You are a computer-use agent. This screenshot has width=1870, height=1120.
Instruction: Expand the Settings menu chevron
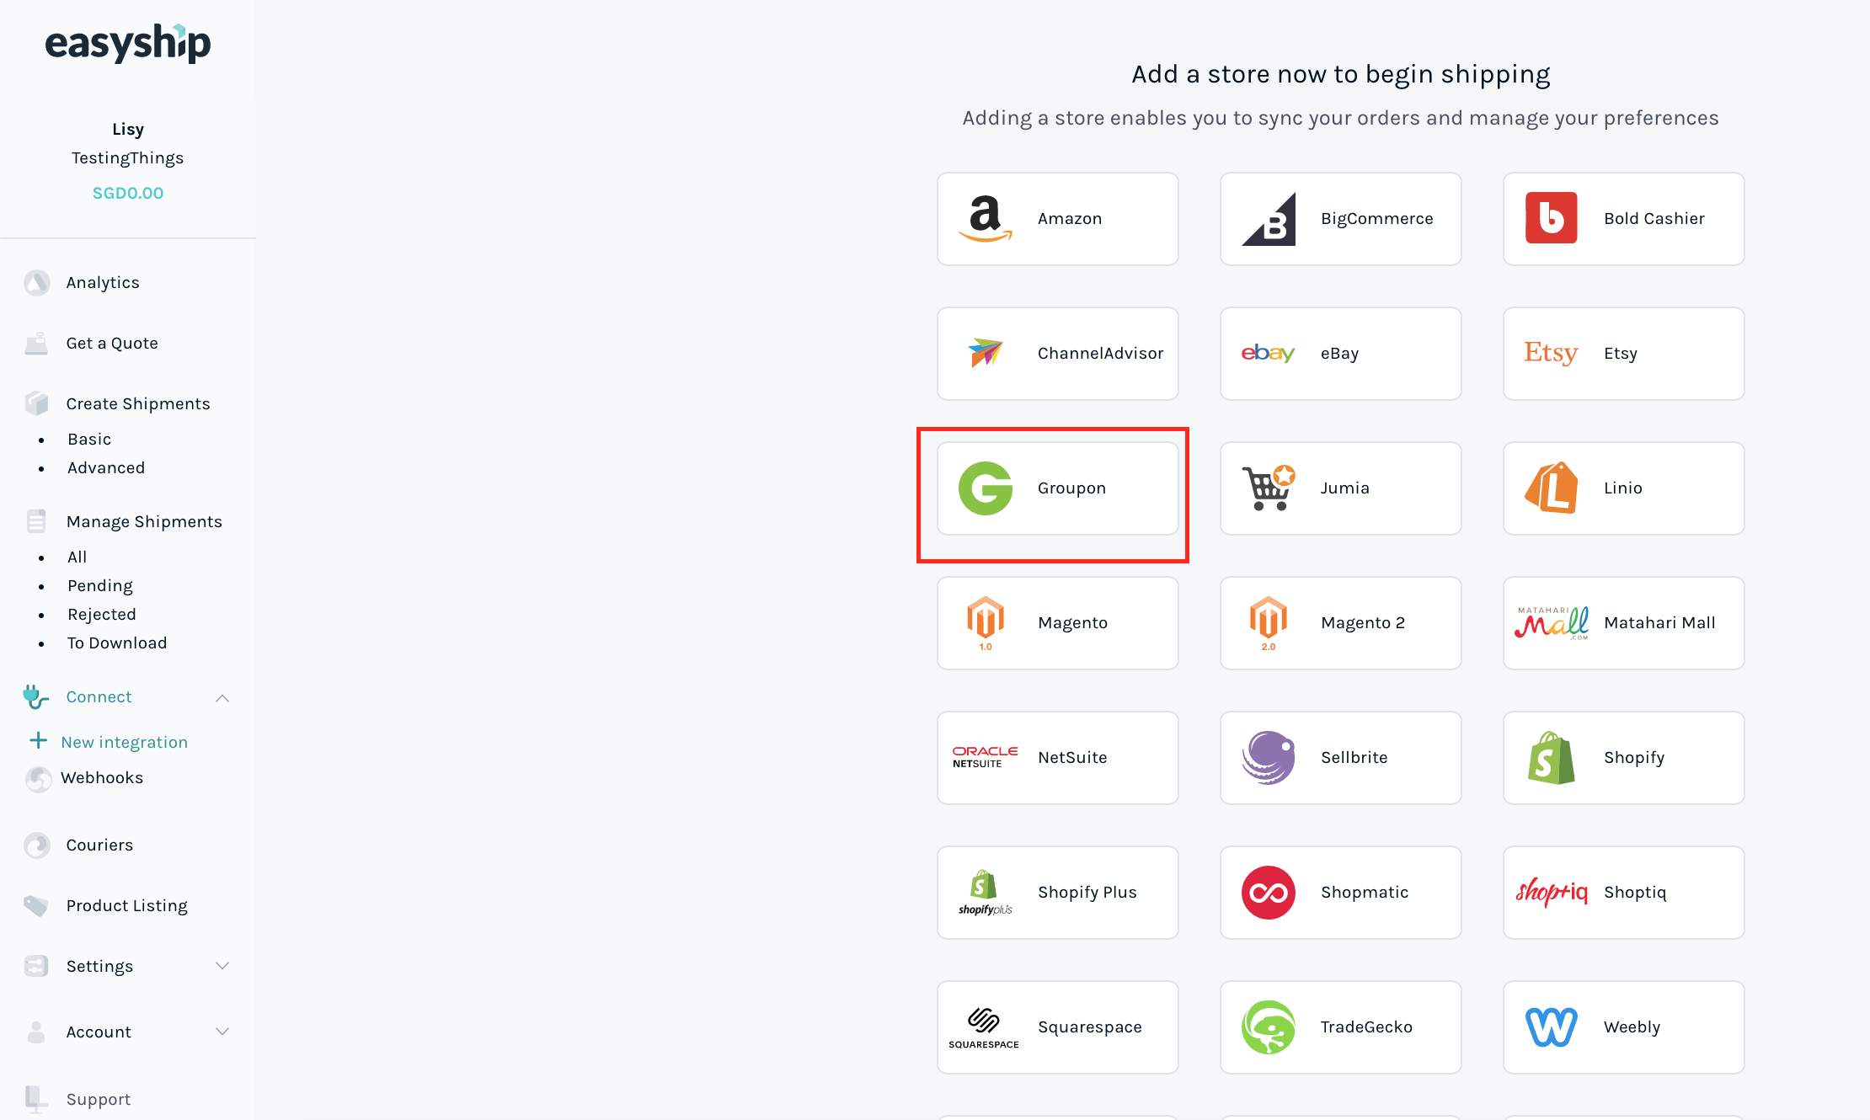(x=222, y=966)
